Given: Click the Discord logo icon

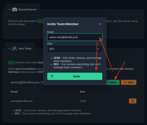Looking at the screenshot, I should 15,9.
